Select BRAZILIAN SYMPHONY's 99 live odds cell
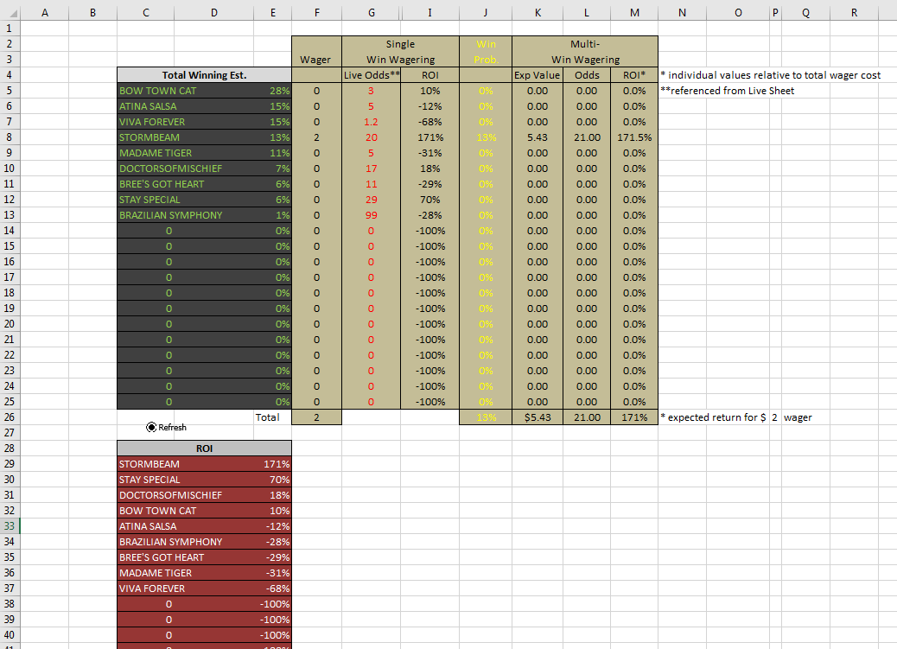Screen dimensions: 897x649 pyautogui.click(x=371, y=215)
